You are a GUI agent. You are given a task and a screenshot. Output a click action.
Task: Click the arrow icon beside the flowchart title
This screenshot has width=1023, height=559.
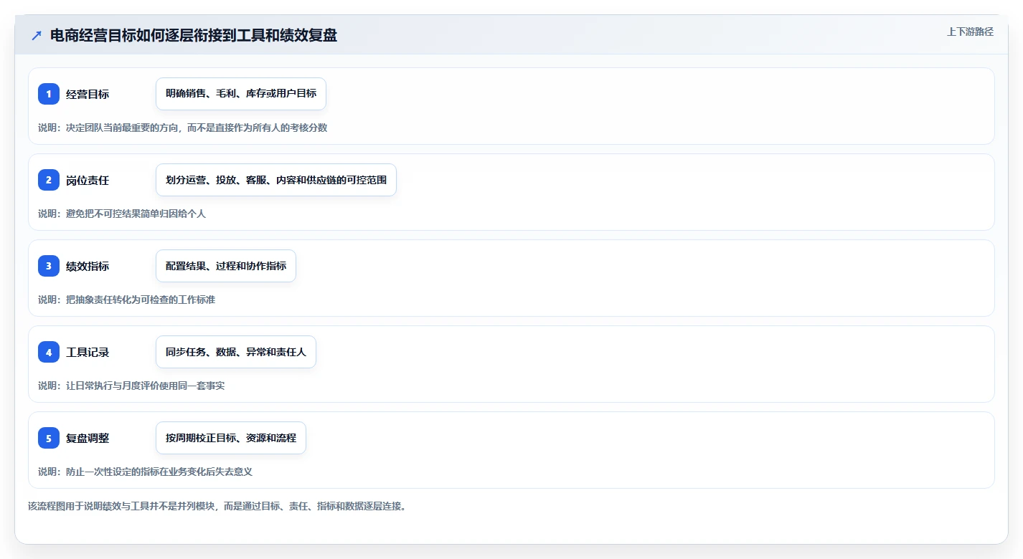(37, 36)
